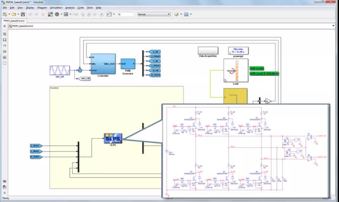Expand the Model Advisor dropdown arrow
The height and width of the screenshot is (202, 339).
point(181,15)
